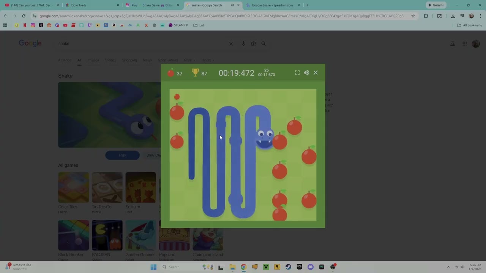Open the Garden Gnomes game thumbnail

click(x=140, y=235)
